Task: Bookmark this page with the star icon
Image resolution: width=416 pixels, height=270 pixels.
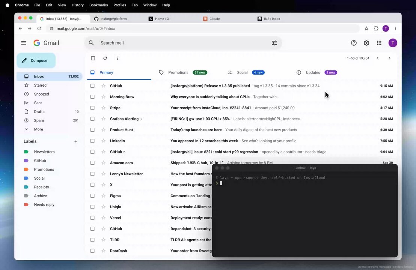Action: click(x=366, y=28)
